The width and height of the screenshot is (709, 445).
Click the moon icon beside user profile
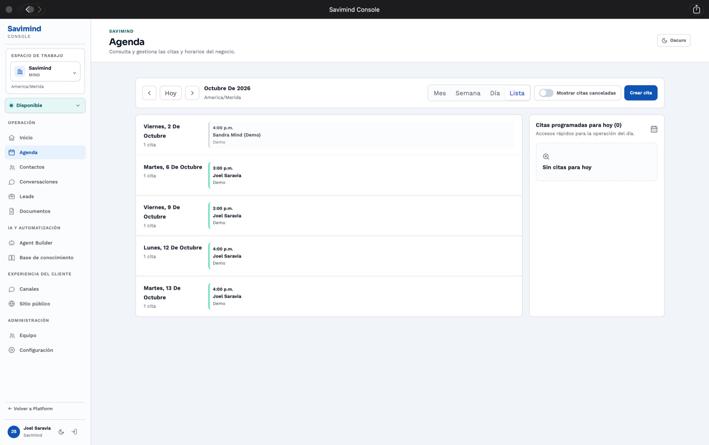61,432
